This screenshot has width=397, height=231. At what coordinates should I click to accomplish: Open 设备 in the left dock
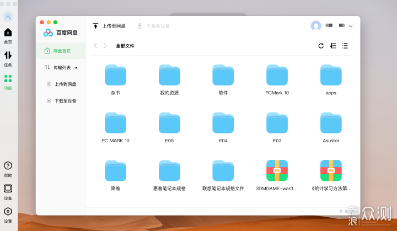[x=8, y=192]
